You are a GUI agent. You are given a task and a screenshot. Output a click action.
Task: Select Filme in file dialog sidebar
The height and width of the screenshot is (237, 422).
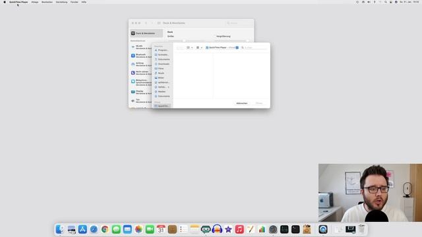pyautogui.click(x=162, y=68)
